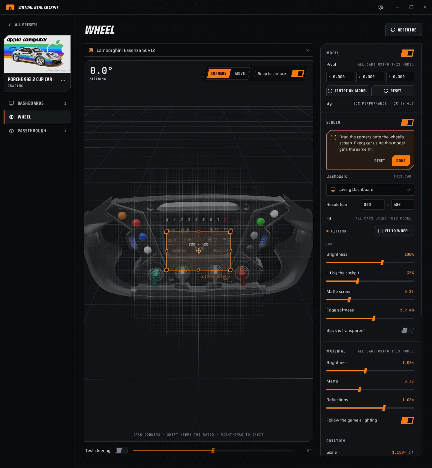This screenshot has height=468, width=432.
Task: Enable Black is transparent
Action: pyautogui.click(x=407, y=331)
